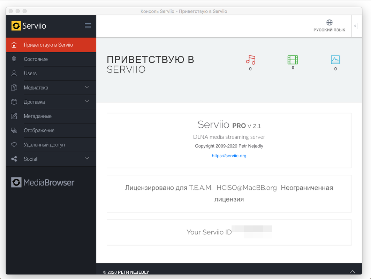Expand the Медиатека submenu chevron

87,87
